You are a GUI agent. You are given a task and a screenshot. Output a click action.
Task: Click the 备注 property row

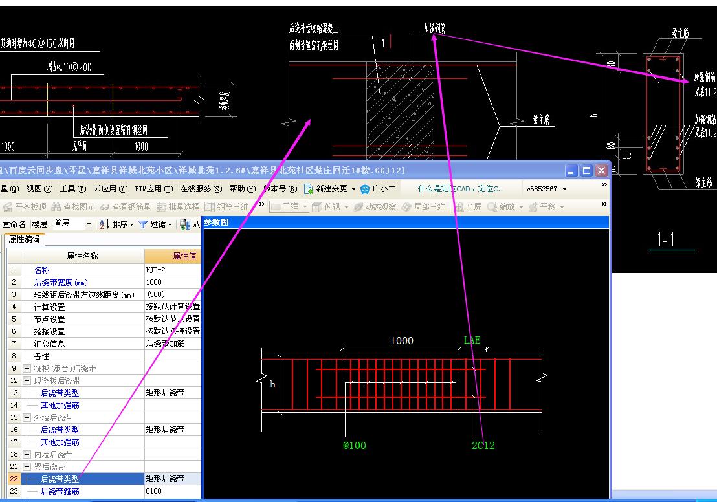pyautogui.click(x=83, y=356)
